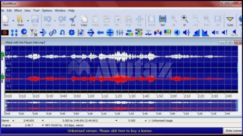Click the Redo toolbar icon
Screen dimensions: 243x136
click(x=62, y=21)
